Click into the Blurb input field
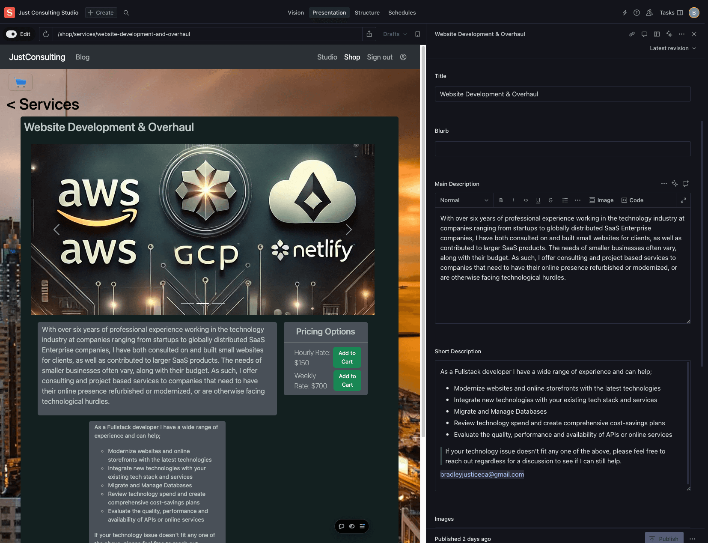This screenshot has width=708, height=543. [562, 149]
